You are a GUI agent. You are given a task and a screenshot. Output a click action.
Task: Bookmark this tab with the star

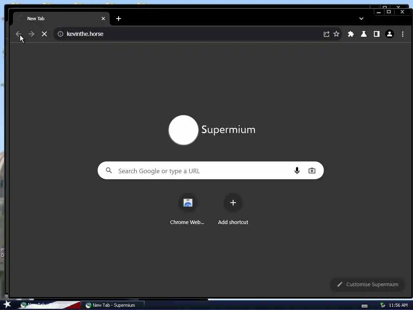click(336, 34)
